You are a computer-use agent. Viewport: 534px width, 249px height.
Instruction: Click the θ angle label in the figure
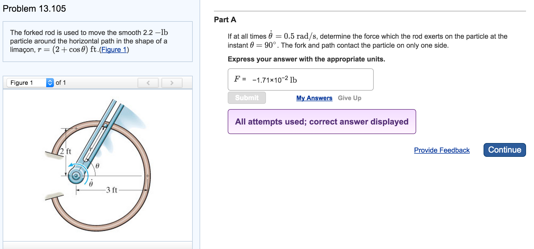click(97, 166)
